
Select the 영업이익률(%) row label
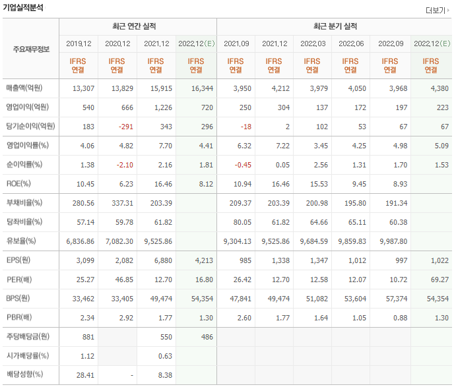pyautogui.click(x=28, y=145)
